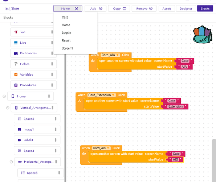Click Cate text block in Card_Extension event
216x182 pixels.
click(172, 101)
